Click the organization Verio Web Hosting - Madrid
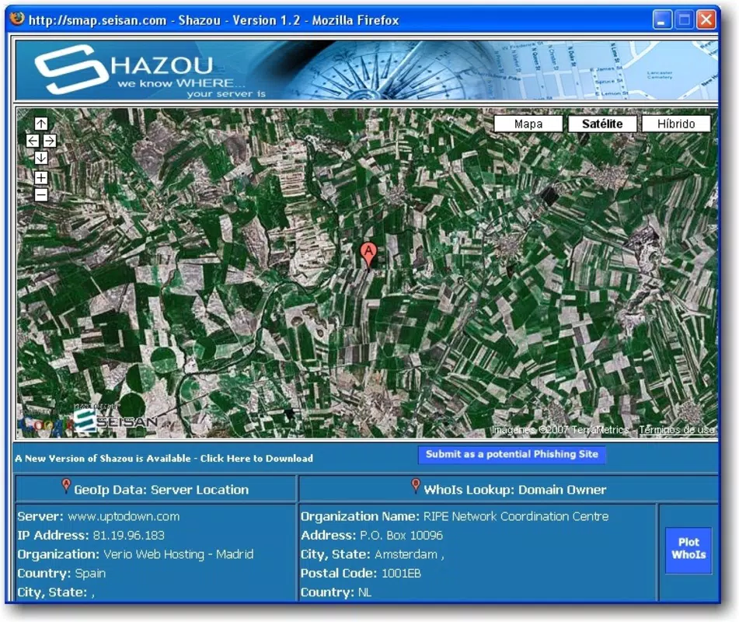The height and width of the screenshot is (622, 739). 178,554
